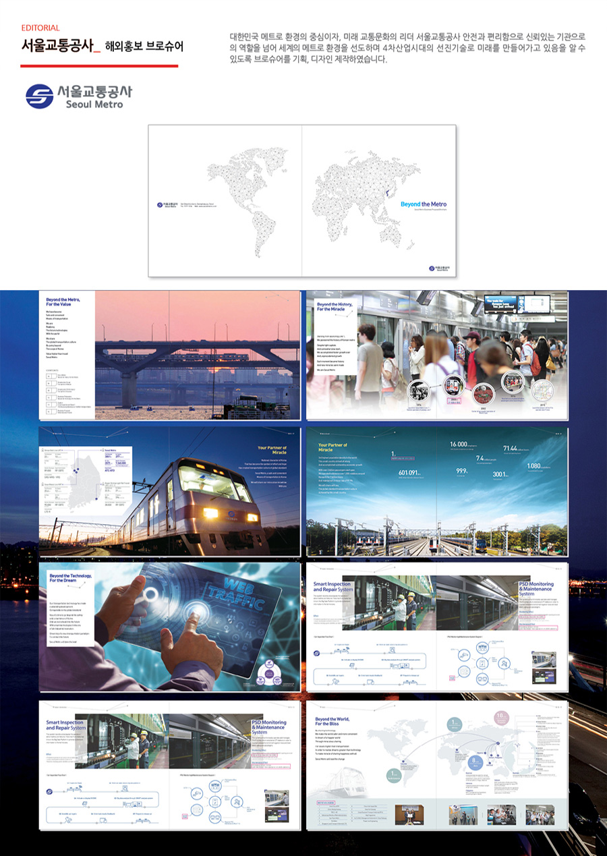Click the red EDITORIAL label

[x=40, y=28]
